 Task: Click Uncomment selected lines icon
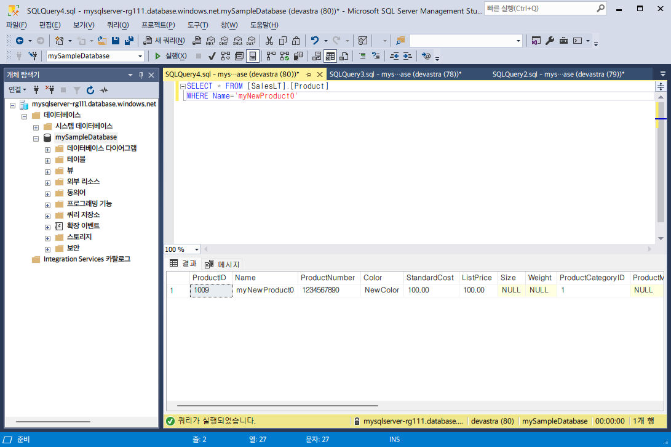pyautogui.click(x=376, y=55)
